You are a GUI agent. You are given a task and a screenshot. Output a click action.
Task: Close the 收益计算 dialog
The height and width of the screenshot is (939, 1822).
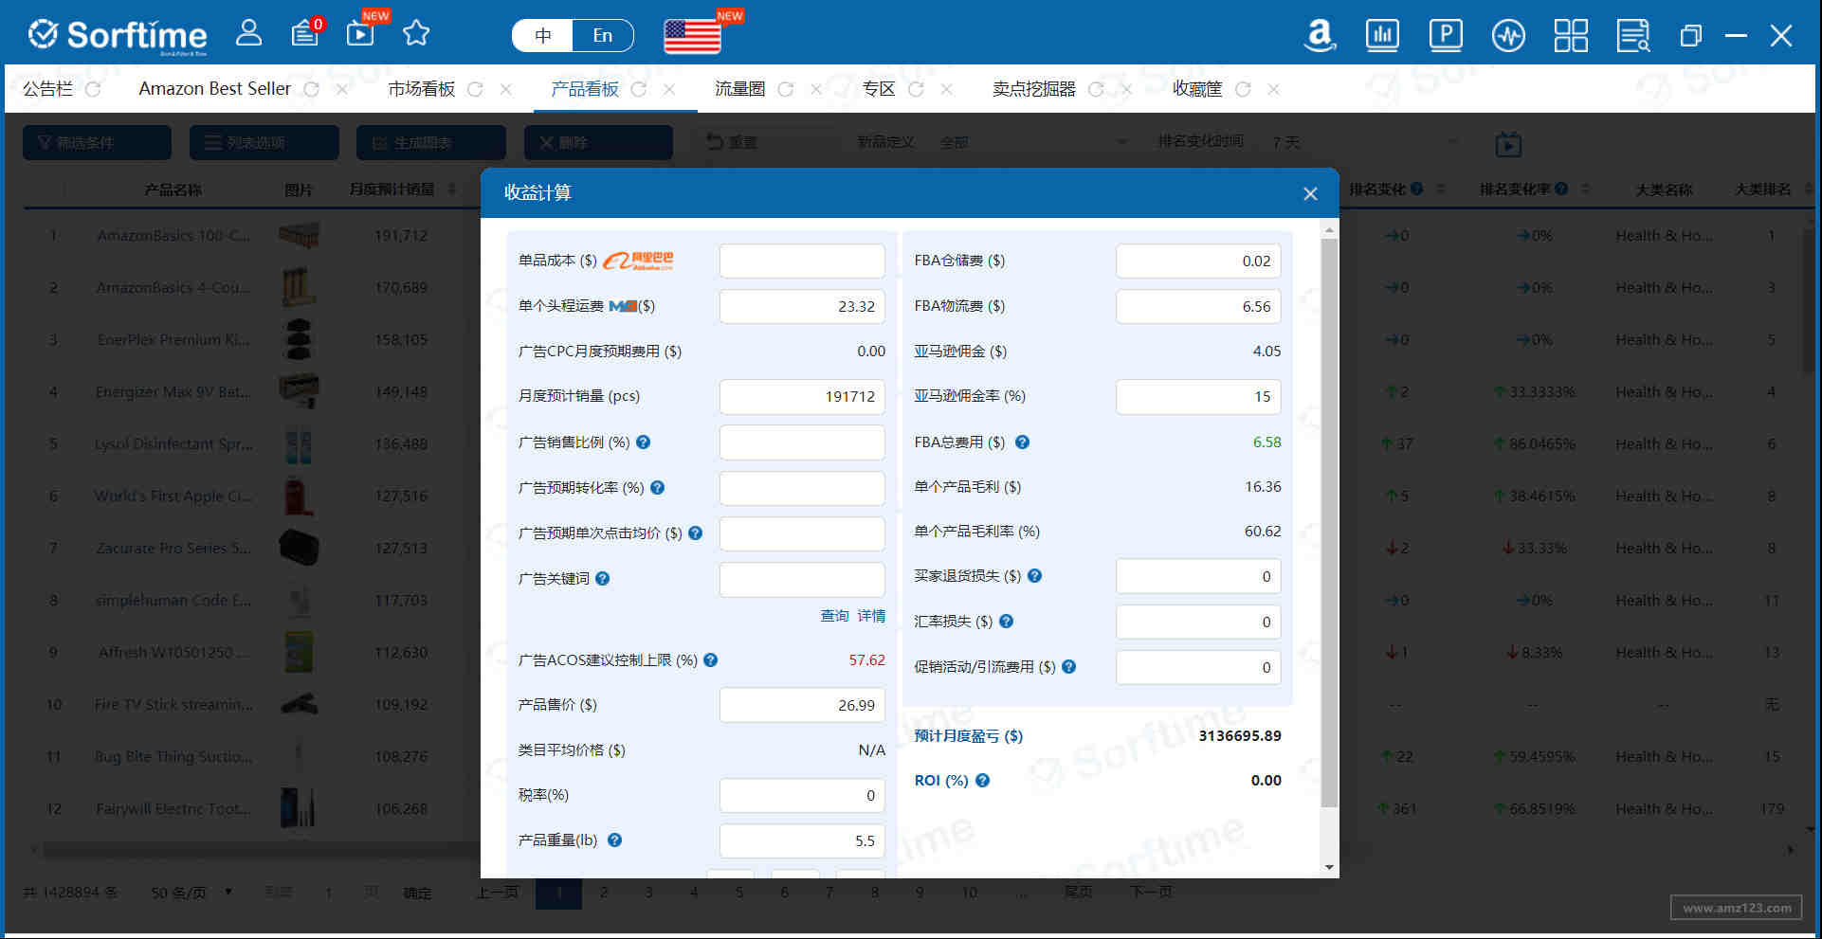point(1310,193)
